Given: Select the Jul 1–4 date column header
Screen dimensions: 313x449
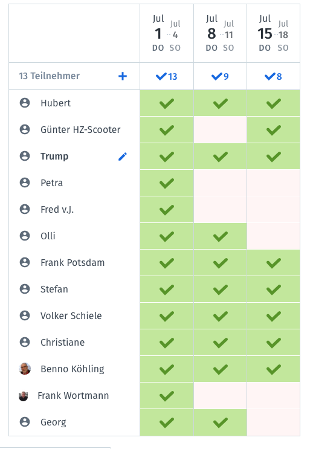Looking at the screenshot, I should (x=167, y=33).
